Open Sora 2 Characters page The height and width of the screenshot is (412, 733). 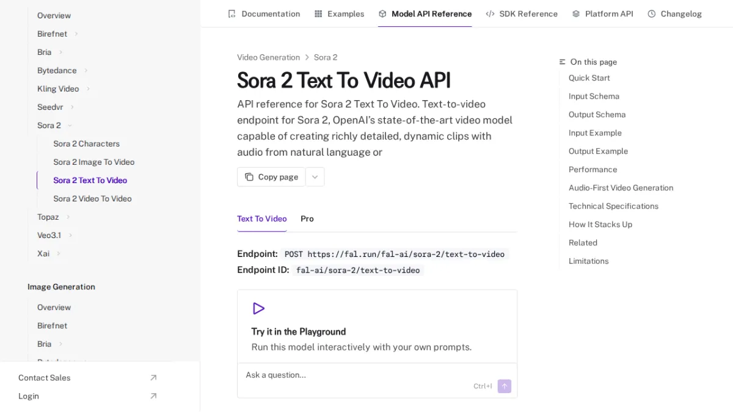tap(86, 143)
